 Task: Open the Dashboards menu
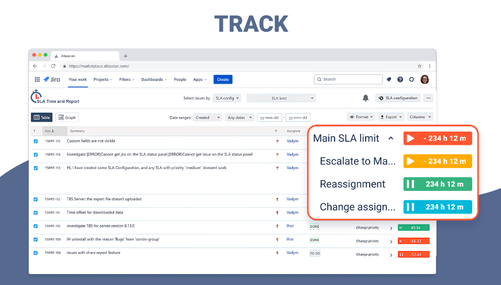tap(154, 80)
